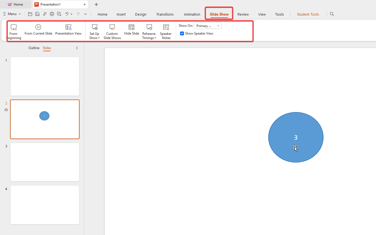
Task: Hide the current slide
Action: point(131,31)
